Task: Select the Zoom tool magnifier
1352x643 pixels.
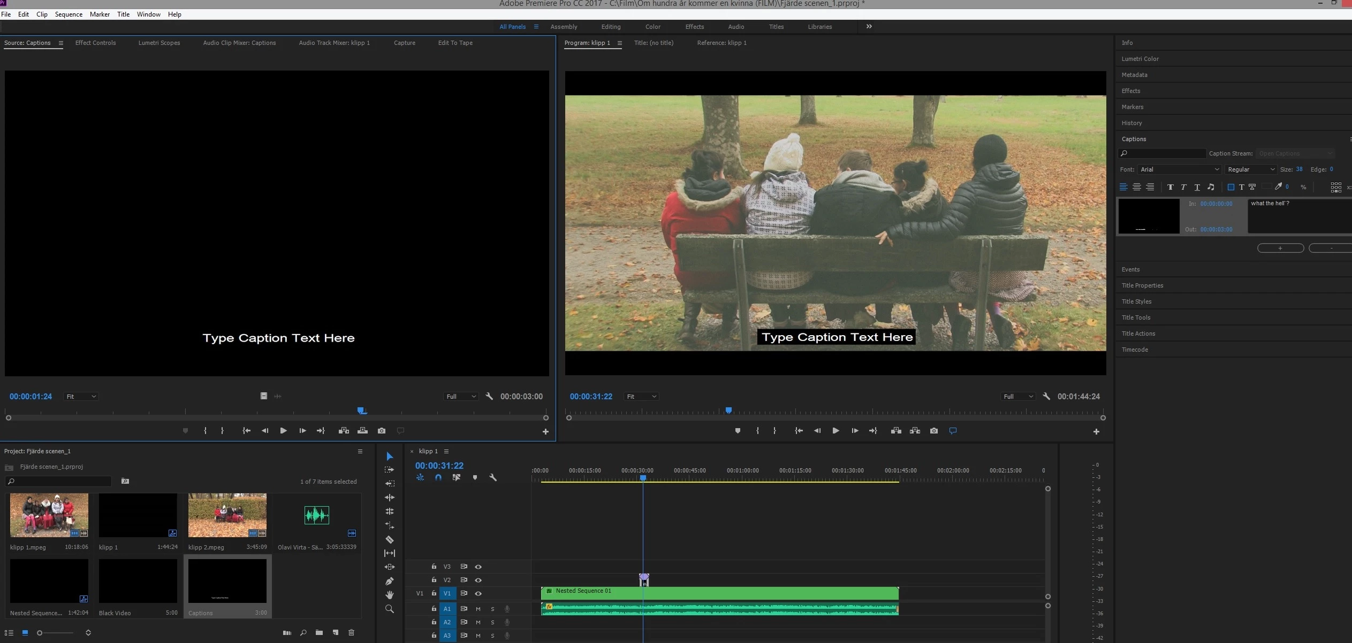Action: (x=390, y=609)
